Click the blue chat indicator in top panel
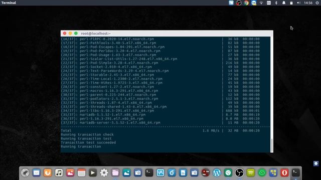The image size is (321, 180). pos(254,2)
